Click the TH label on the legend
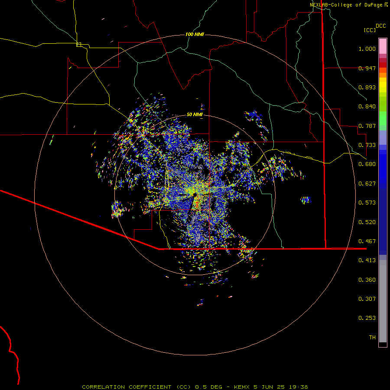 [372, 338]
